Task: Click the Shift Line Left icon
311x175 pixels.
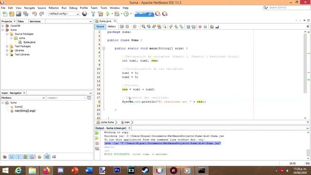Action: (x=188, y=27)
